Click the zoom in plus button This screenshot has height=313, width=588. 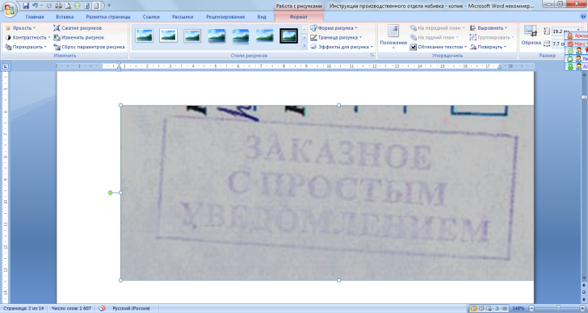[582, 308]
